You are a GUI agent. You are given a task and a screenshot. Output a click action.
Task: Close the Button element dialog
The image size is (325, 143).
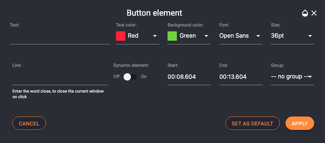point(314,13)
